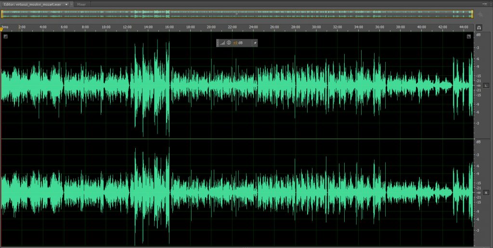Toggle the right channel R button
This screenshot has width=493, height=248.
click(x=486, y=193)
